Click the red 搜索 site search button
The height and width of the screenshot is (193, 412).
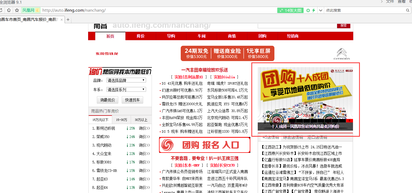343,25
